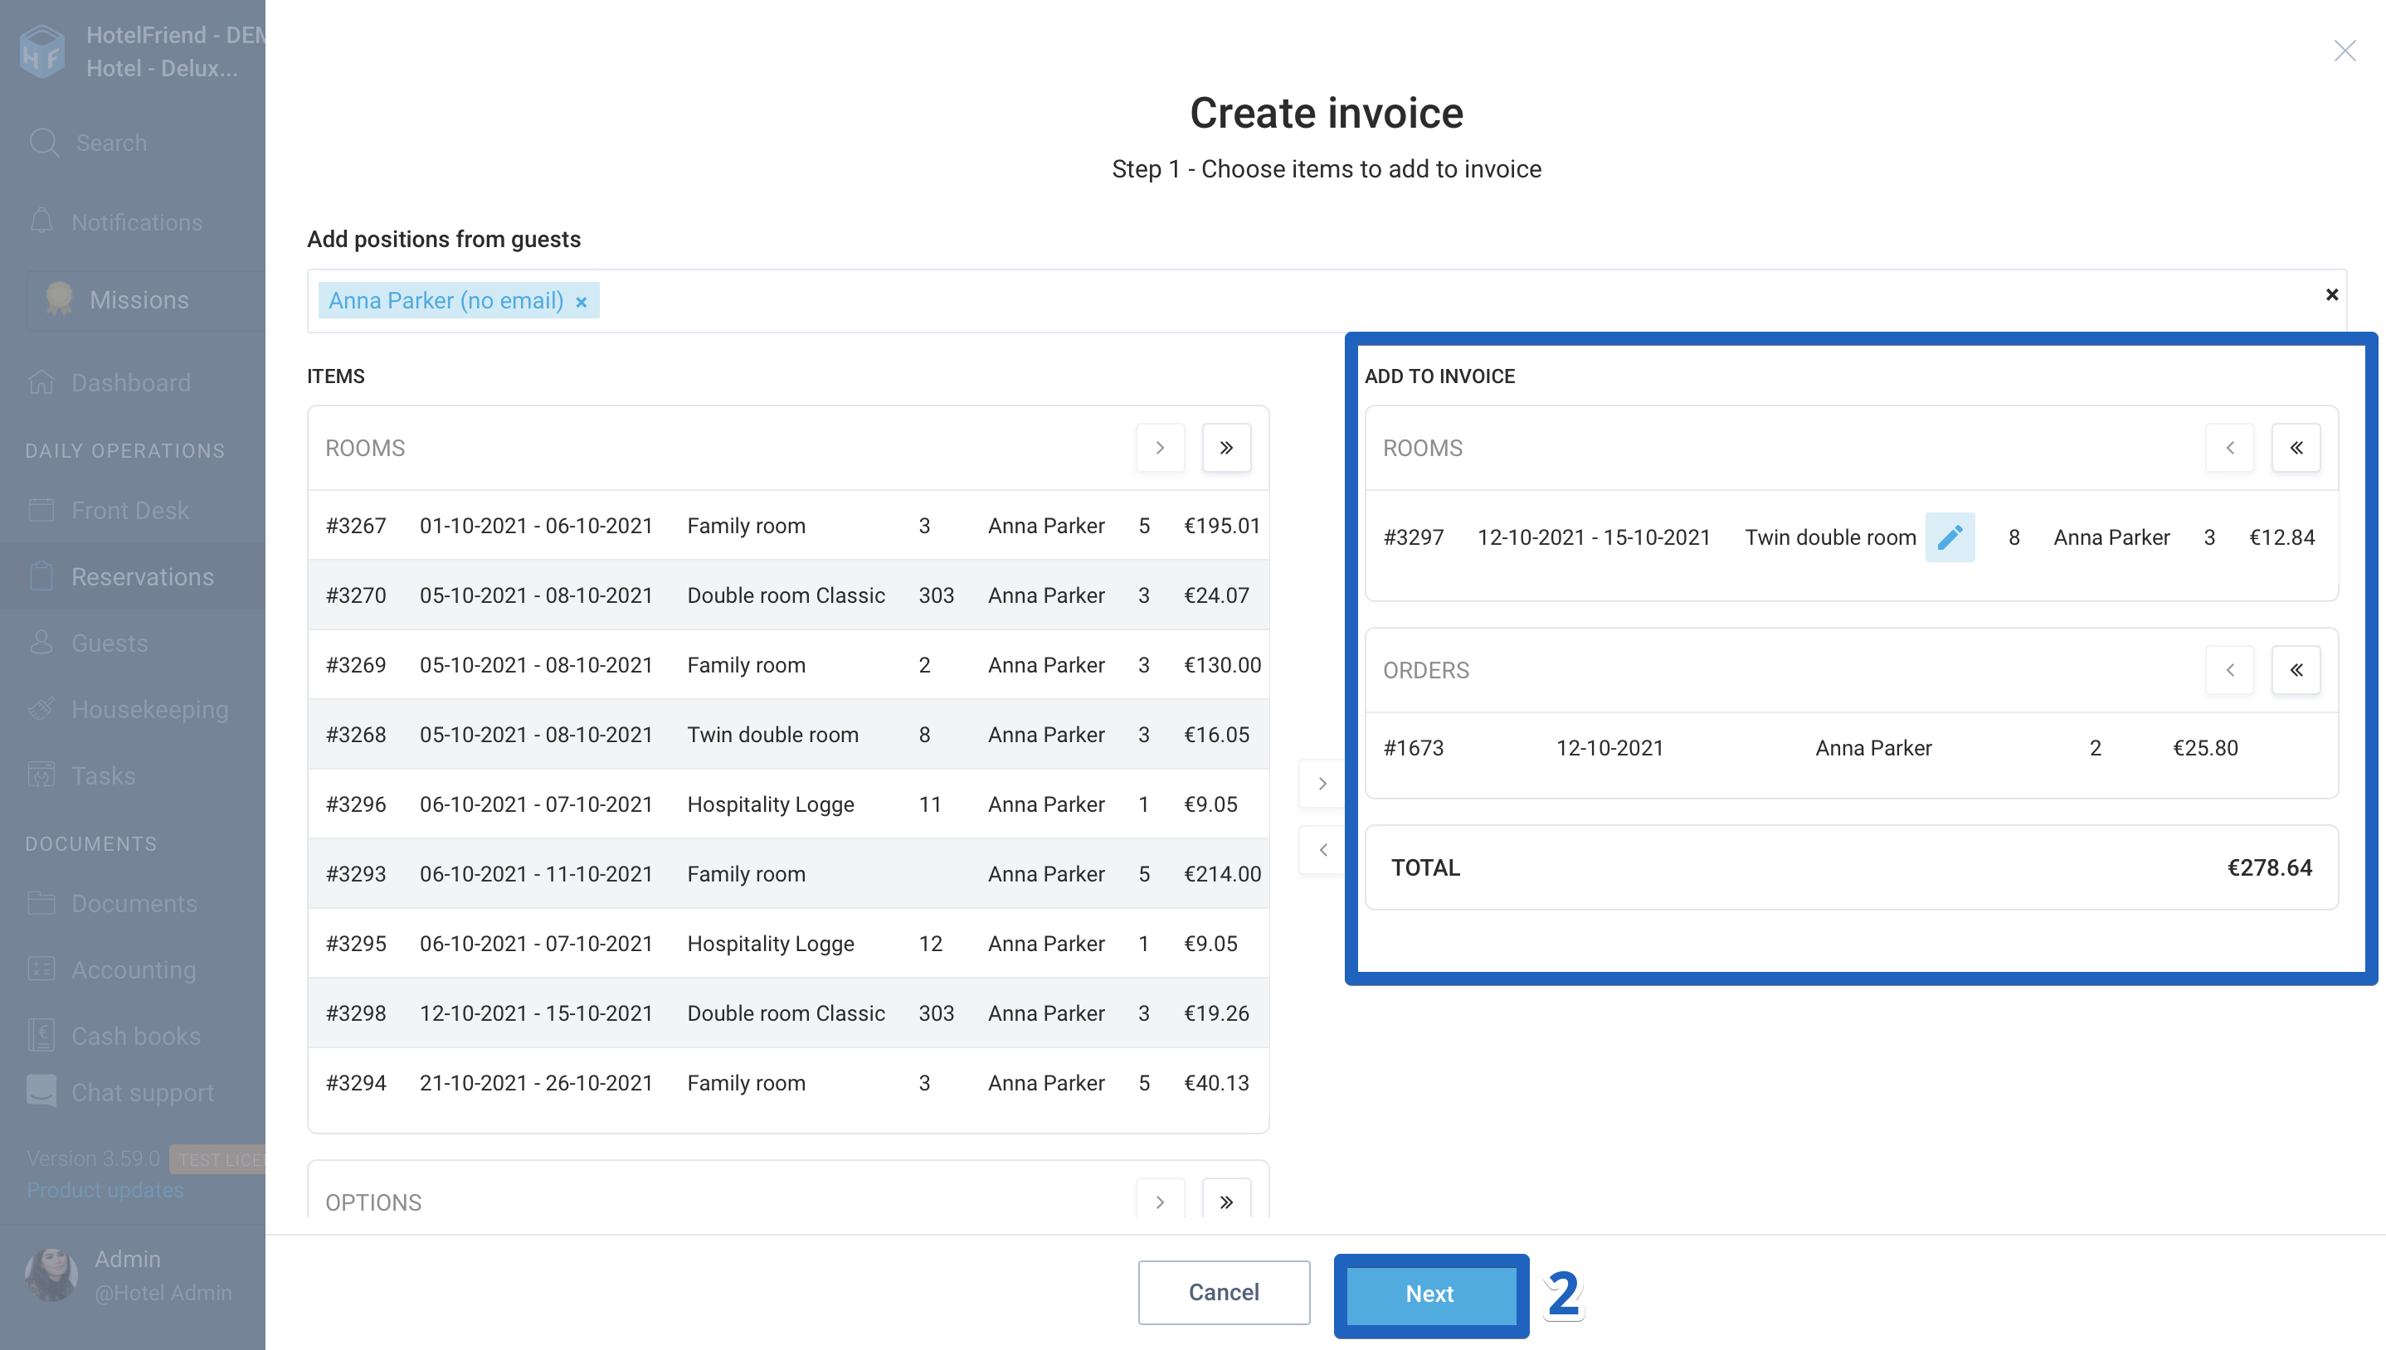The height and width of the screenshot is (1350, 2386).
Task: Click the Accounting icon
Action: pos(41,969)
